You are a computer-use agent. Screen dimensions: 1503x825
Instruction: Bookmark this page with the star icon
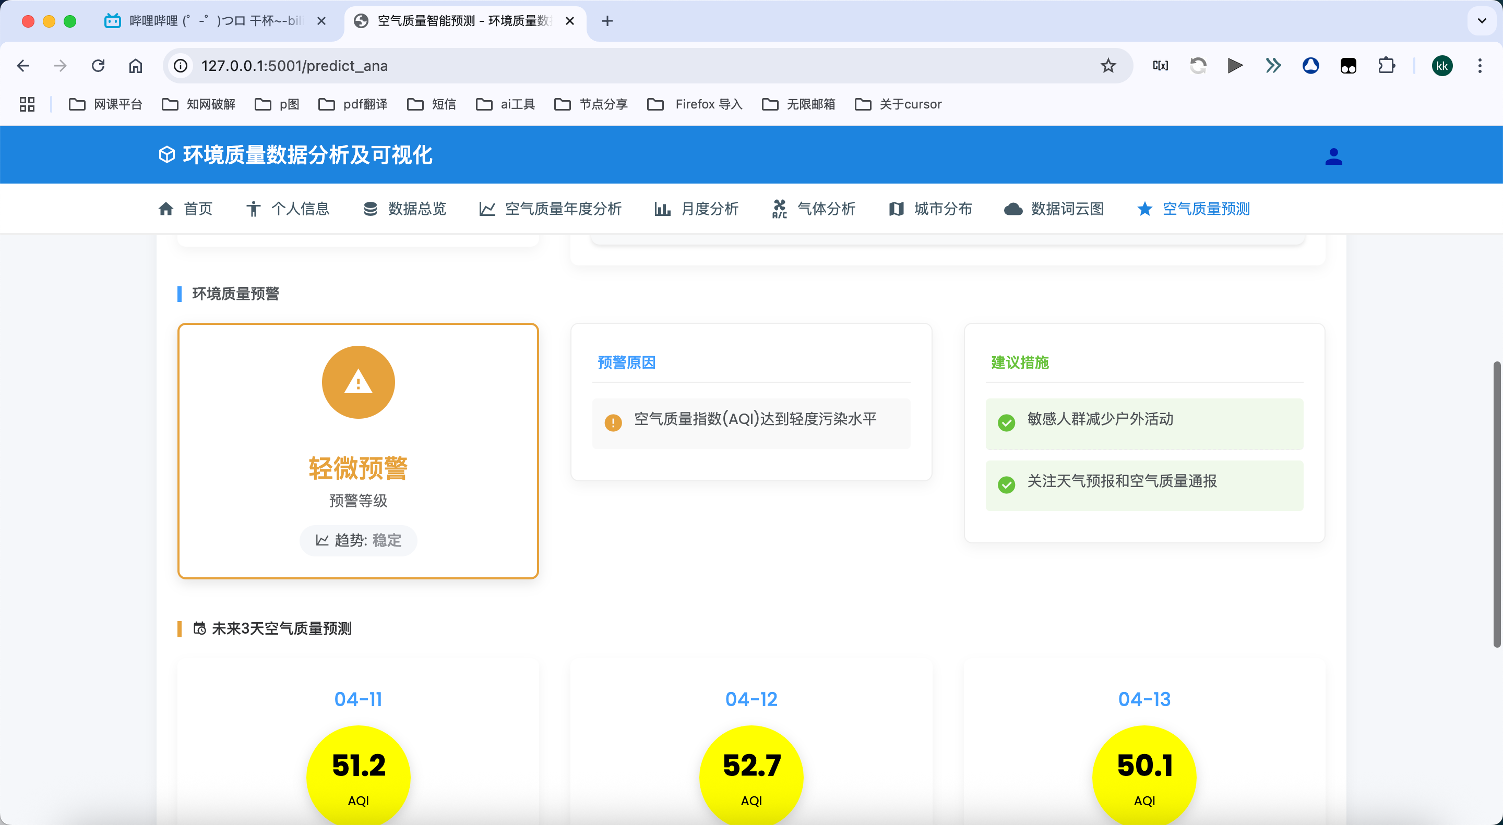tap(1108, 66)
